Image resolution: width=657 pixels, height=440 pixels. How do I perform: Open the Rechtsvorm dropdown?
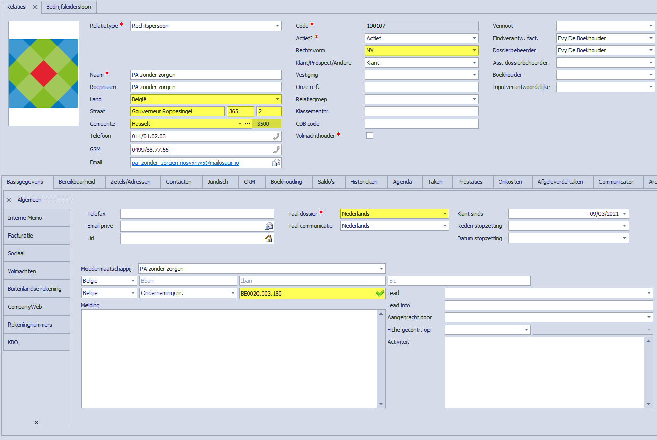(x=474, y=50)
